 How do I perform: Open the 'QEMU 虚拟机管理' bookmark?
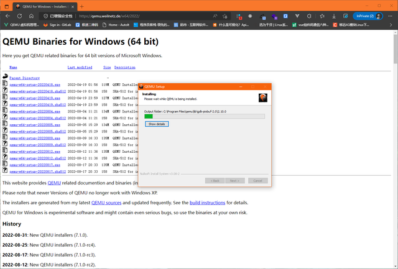(x=22, y=25)
